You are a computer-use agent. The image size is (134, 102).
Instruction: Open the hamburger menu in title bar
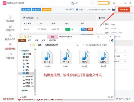pyautogui.click(x=114, y=3)
